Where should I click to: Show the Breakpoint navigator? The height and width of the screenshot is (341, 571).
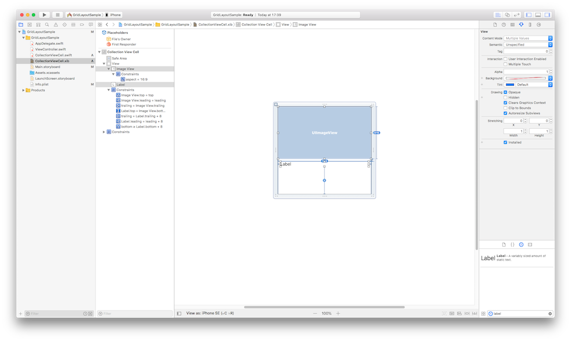pos(82,24)
